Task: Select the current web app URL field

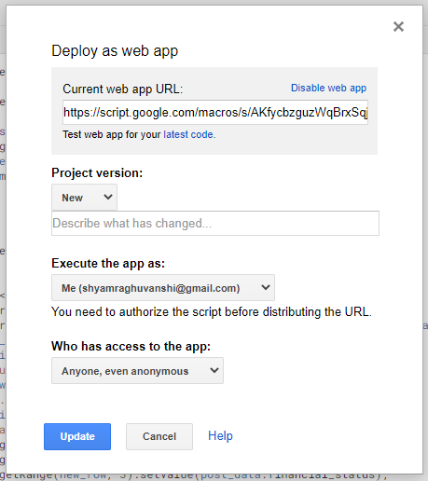Action: point(215,112)
